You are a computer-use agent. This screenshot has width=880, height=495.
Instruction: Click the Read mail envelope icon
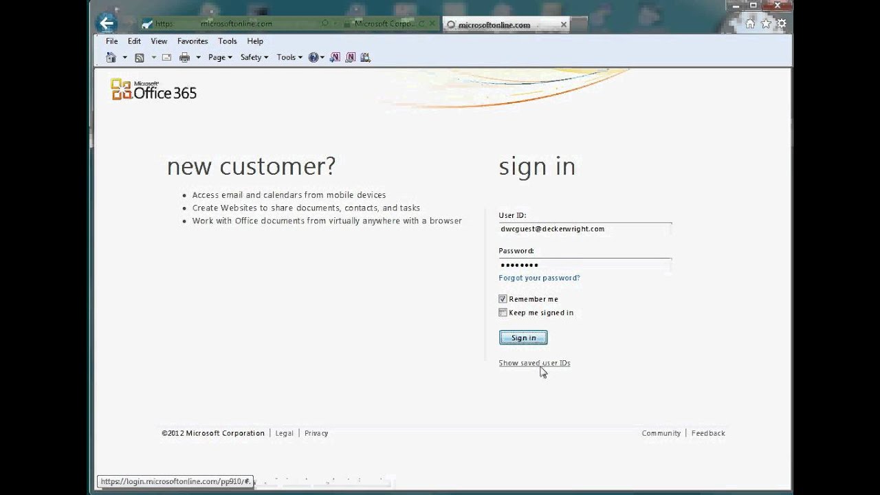pos(166,58)
